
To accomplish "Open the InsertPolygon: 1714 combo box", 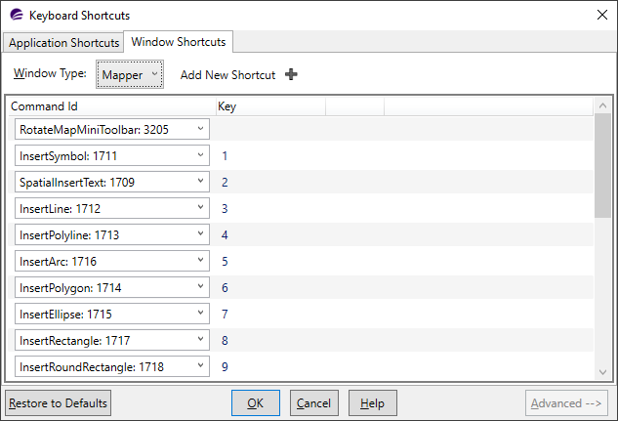I will click(x=201, y=288).
